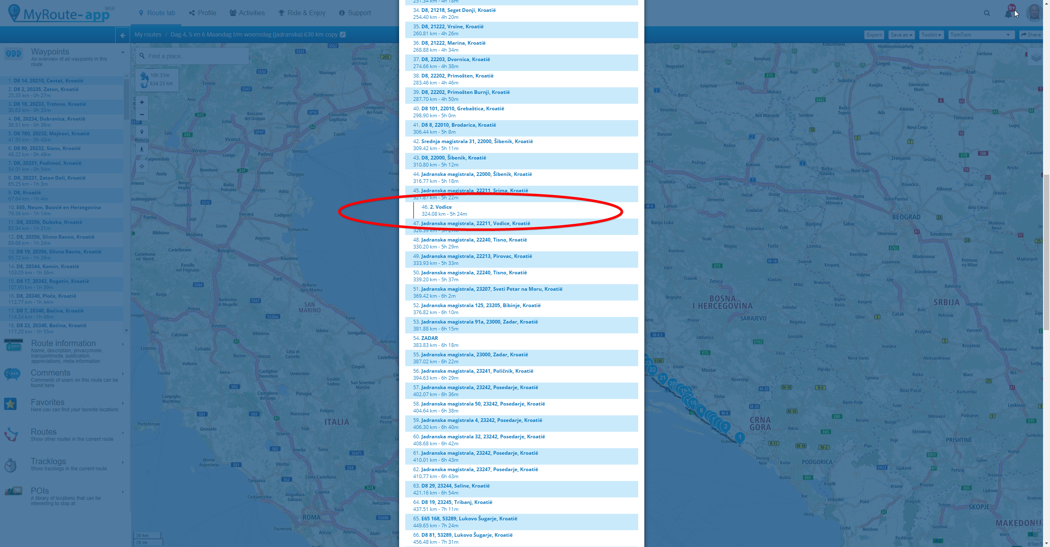Click the top-right search magnifier icon
1050x547 pixels.
point(987,13)
